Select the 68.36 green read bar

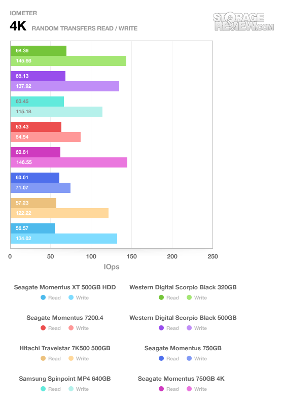click(39, 51)
